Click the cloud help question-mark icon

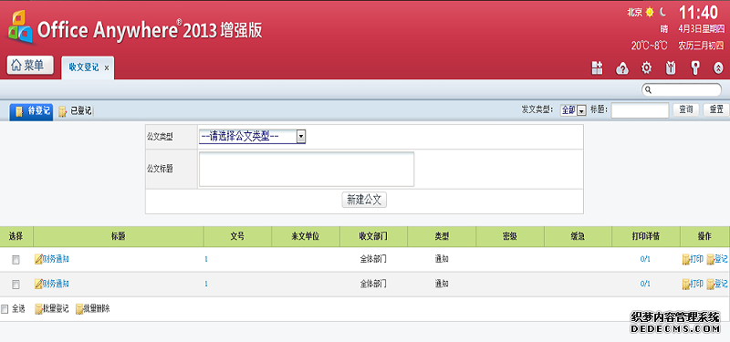622,69
